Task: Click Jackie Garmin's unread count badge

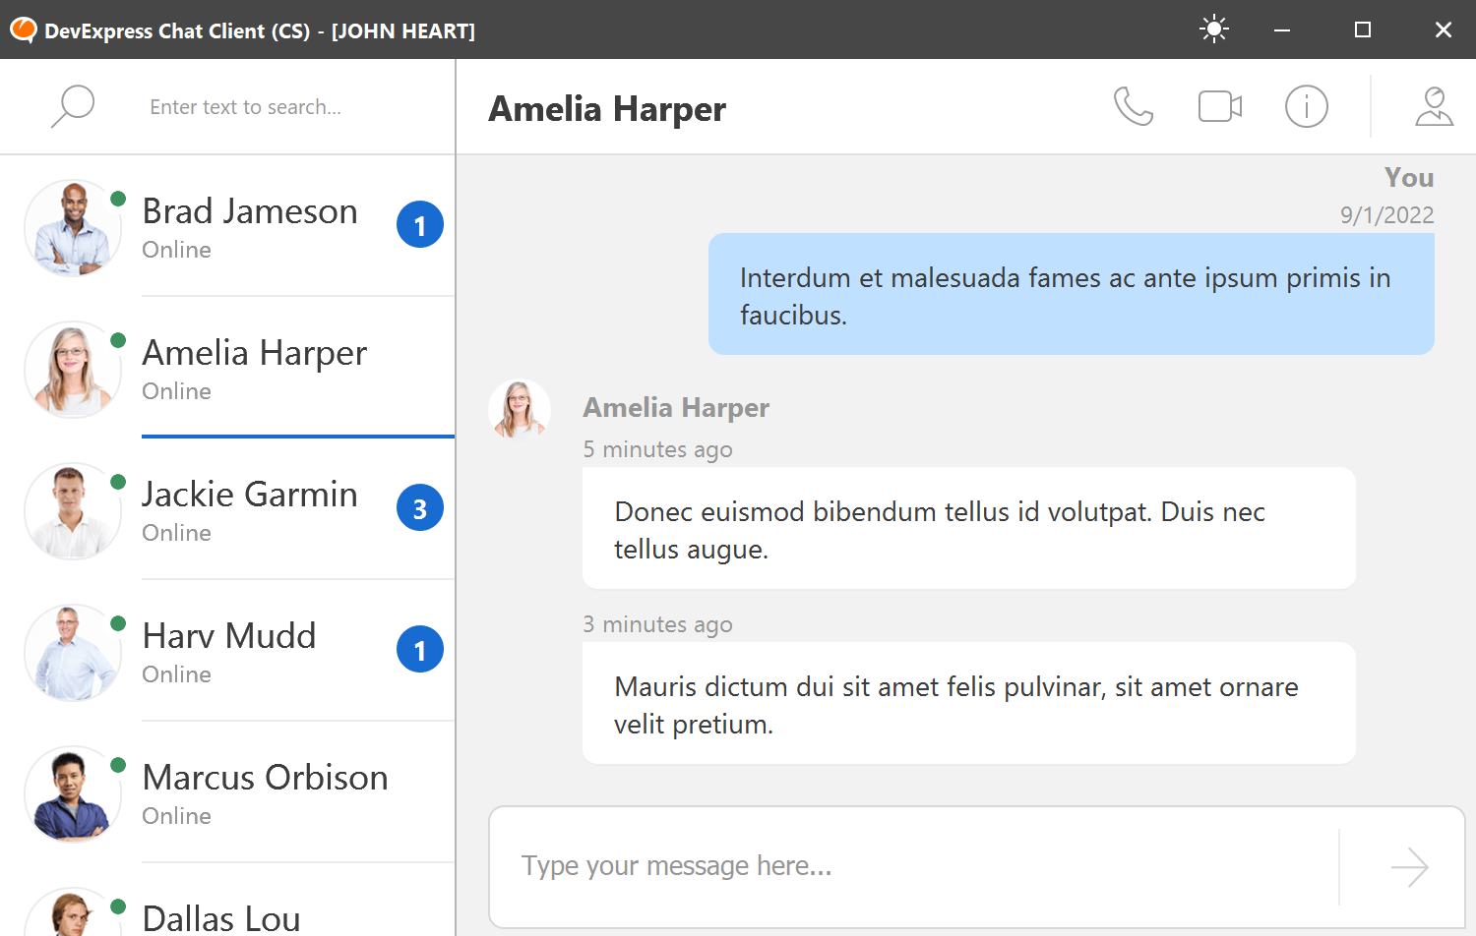Action: click(x=420, y=508)
